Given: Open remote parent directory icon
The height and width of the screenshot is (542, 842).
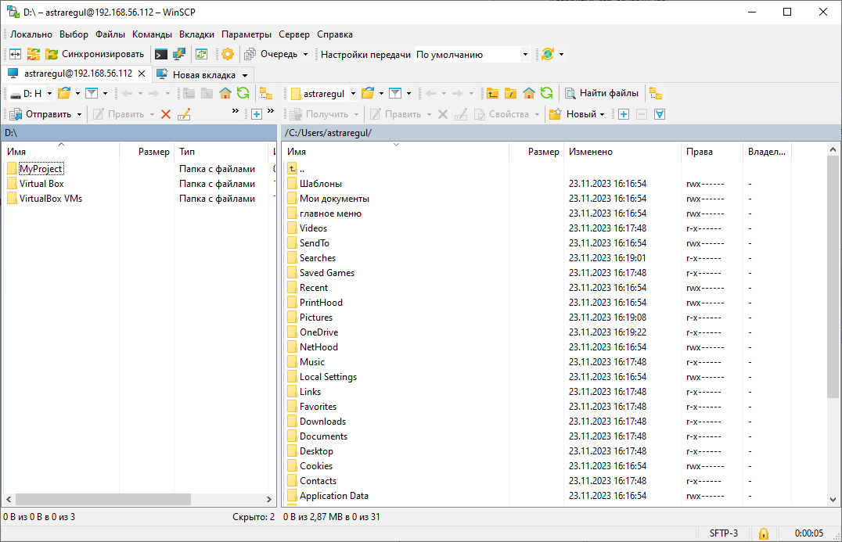Looking at the screenshot, I should (492, 93).
